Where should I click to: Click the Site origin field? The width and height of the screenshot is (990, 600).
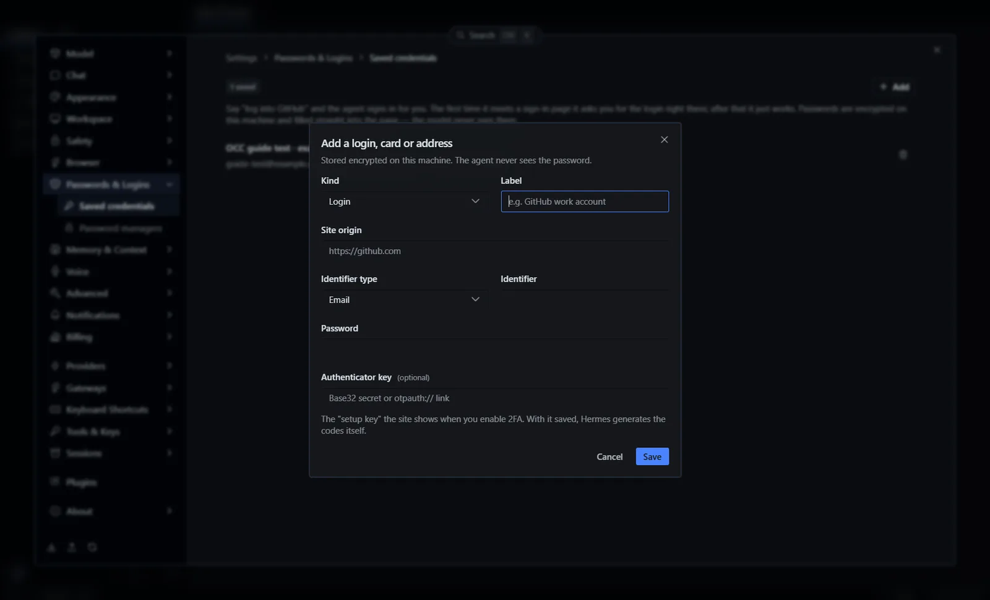coord(494,251)
